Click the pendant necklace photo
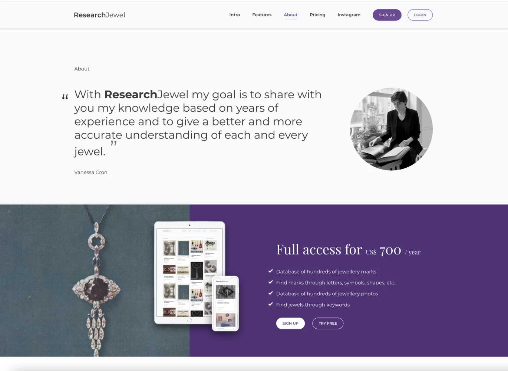Viewport: 508px width, 371px height. (x=95, y=281)
